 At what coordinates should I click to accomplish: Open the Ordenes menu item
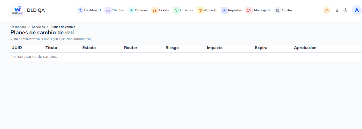[x=138, y=10]
